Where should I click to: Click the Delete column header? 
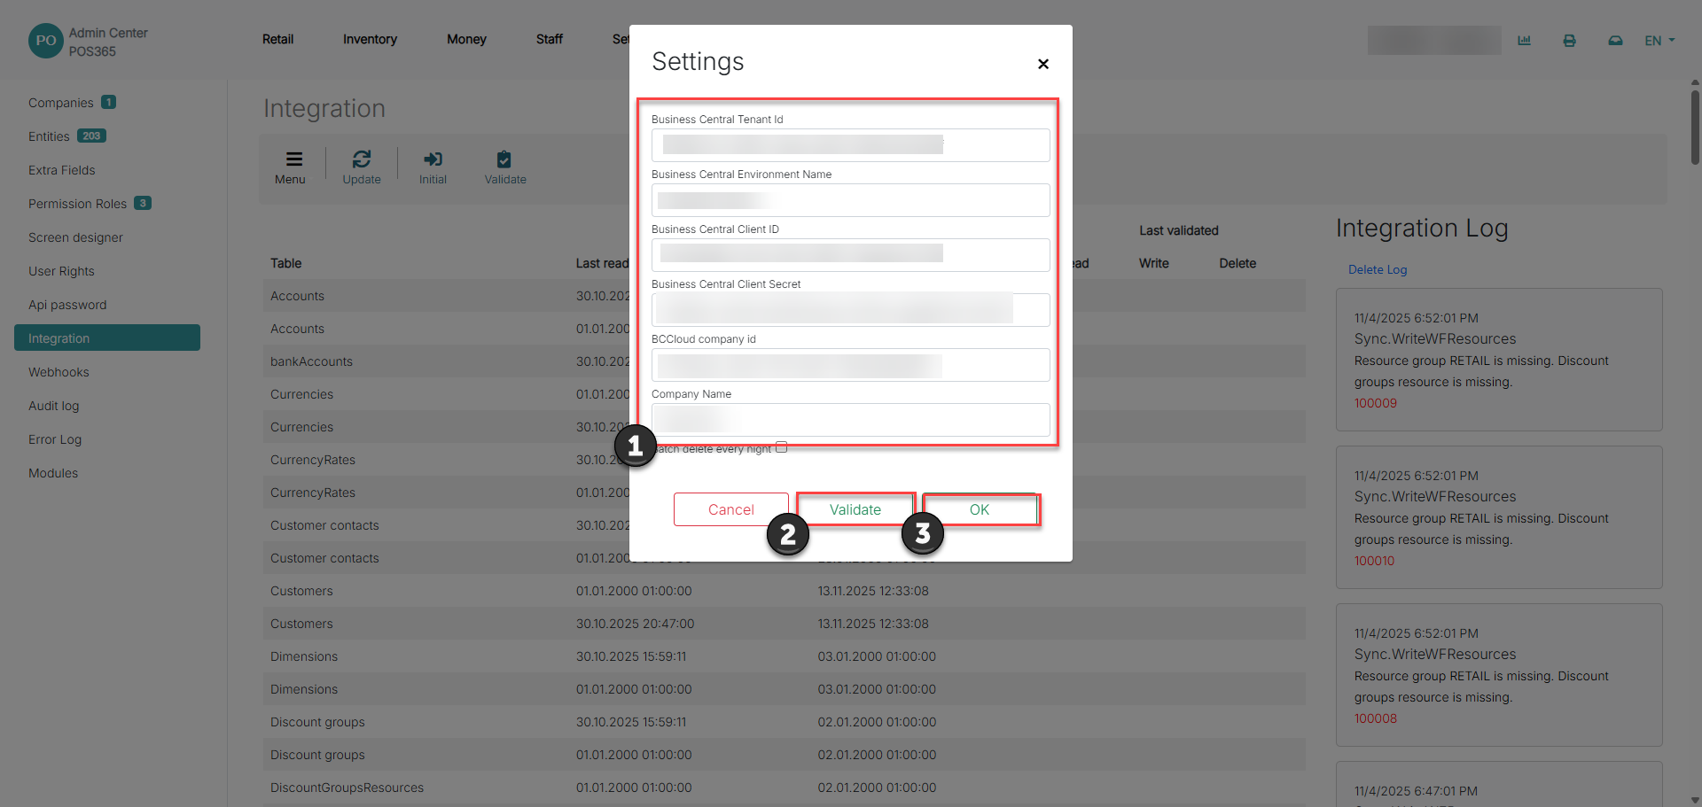pyautogui.click(x=1237, y=263)
